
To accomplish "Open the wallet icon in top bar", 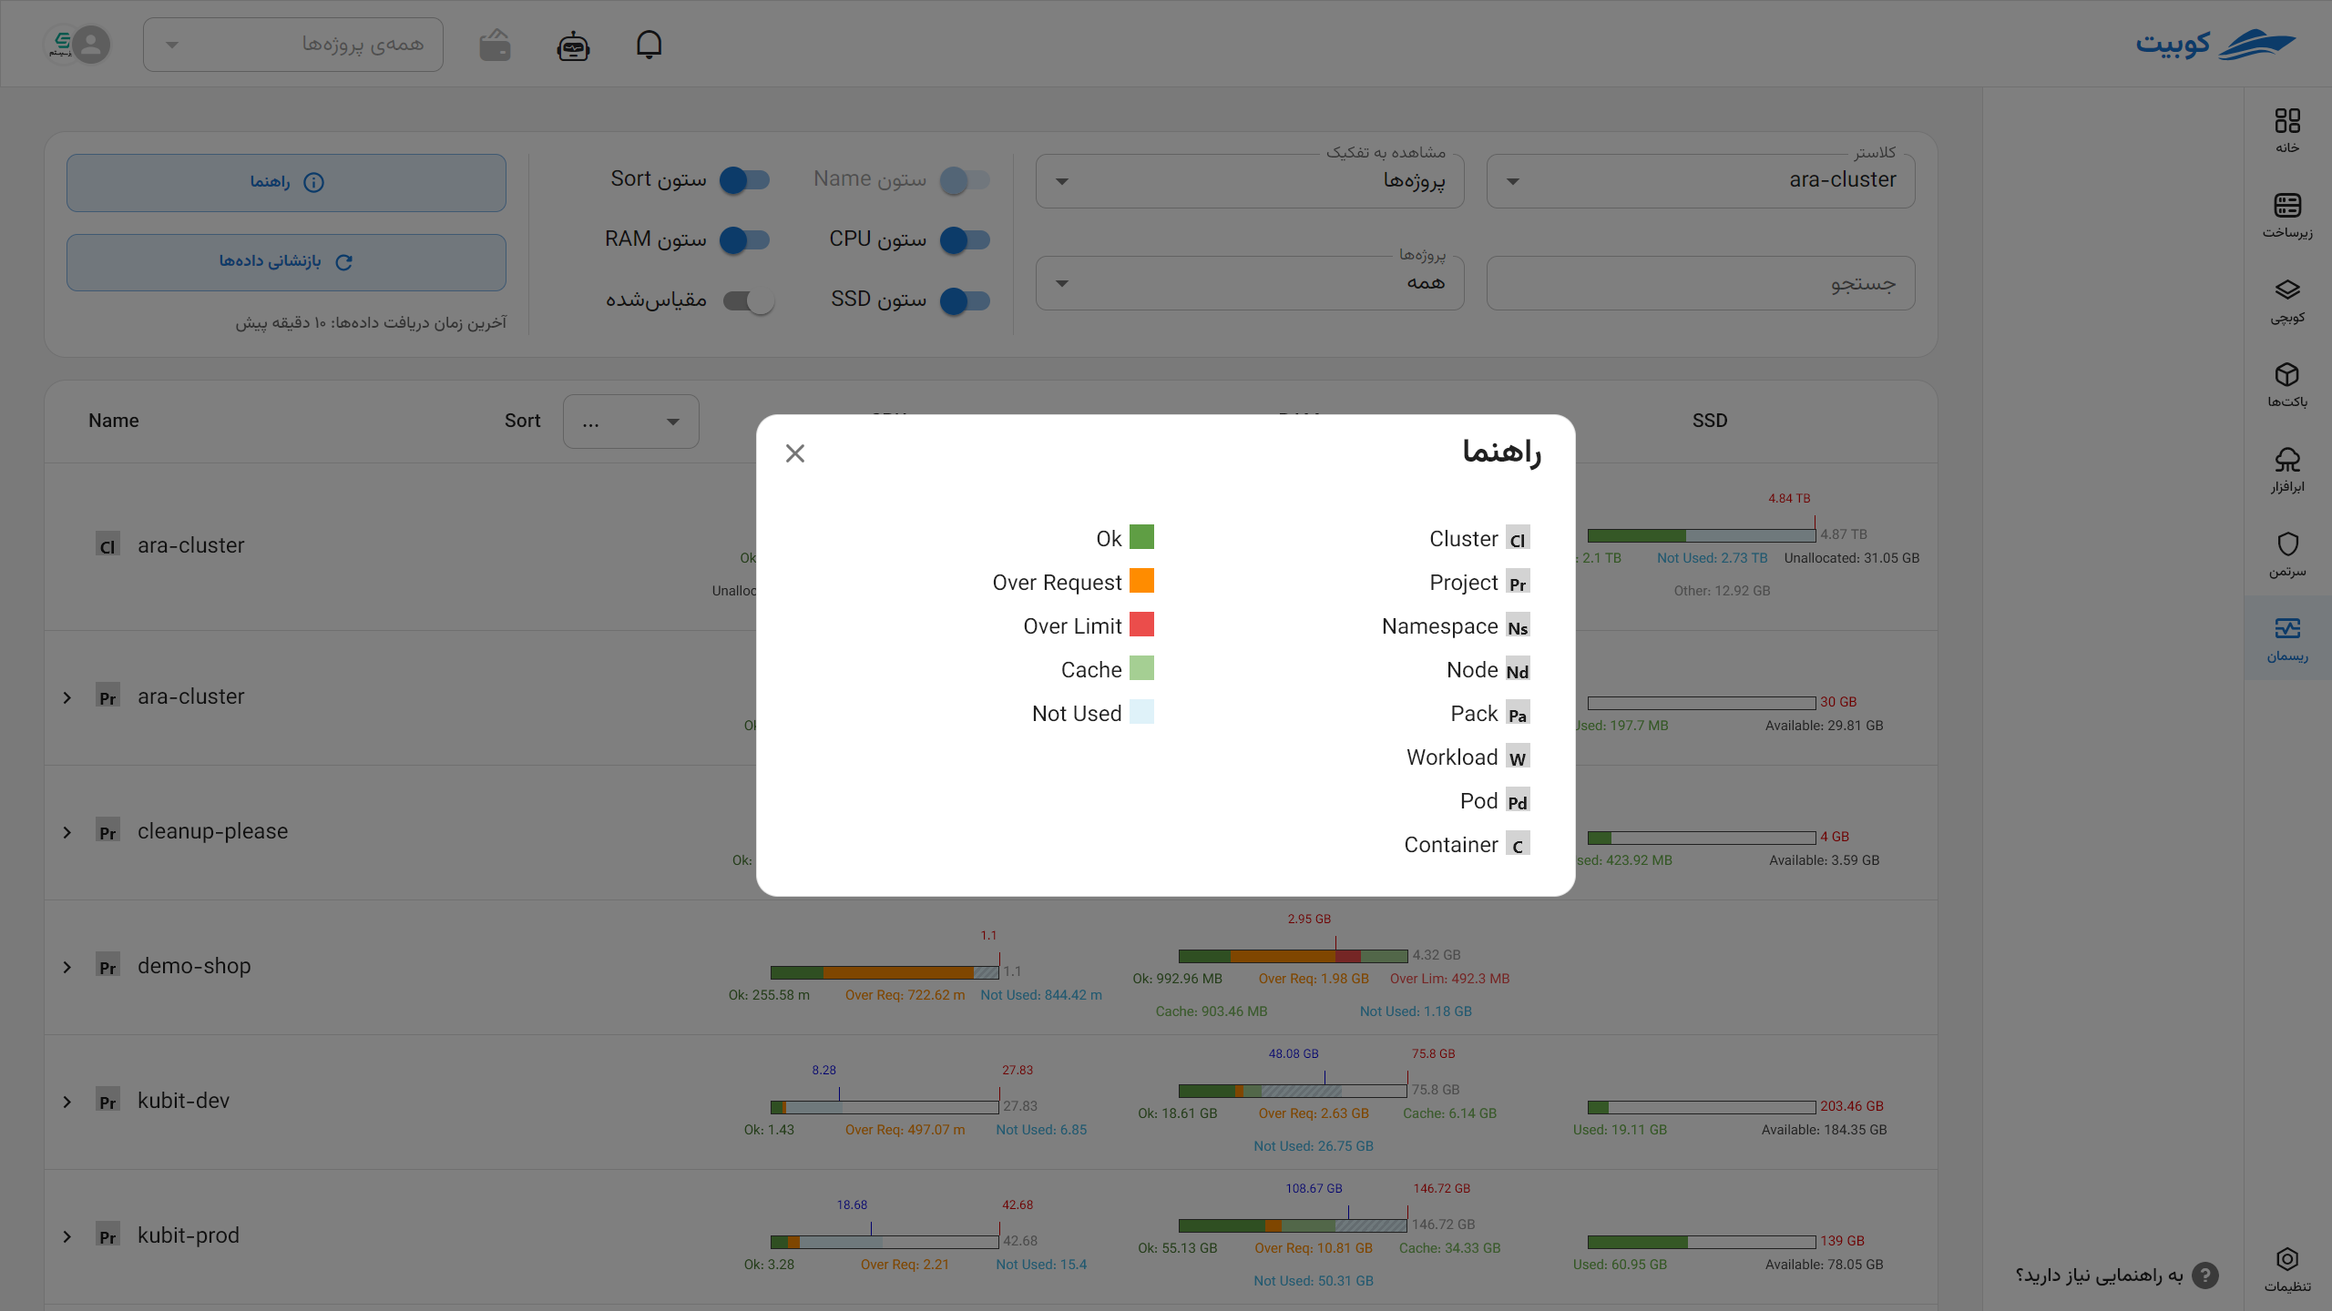I will click(496, 45).
